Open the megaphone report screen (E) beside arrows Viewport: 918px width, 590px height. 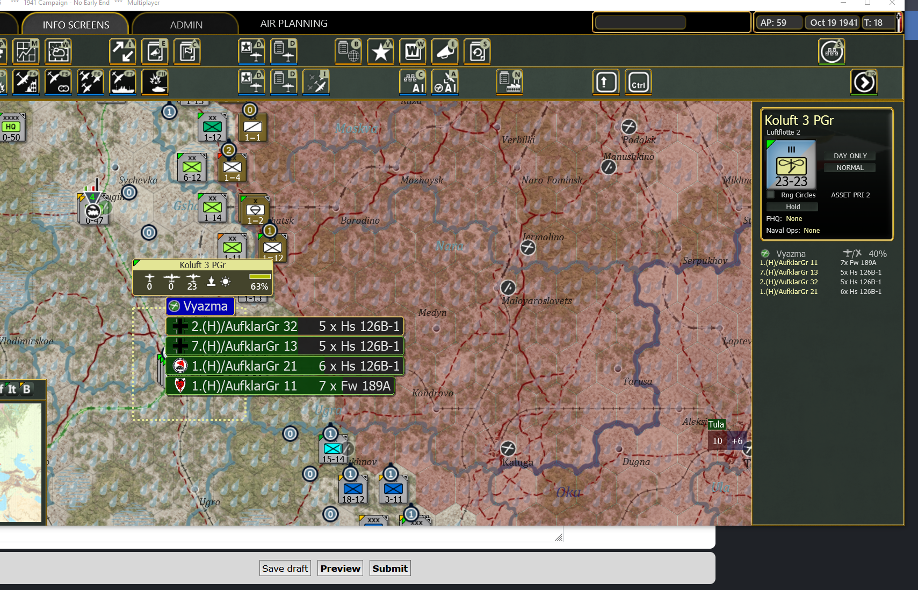pos(155,51)
